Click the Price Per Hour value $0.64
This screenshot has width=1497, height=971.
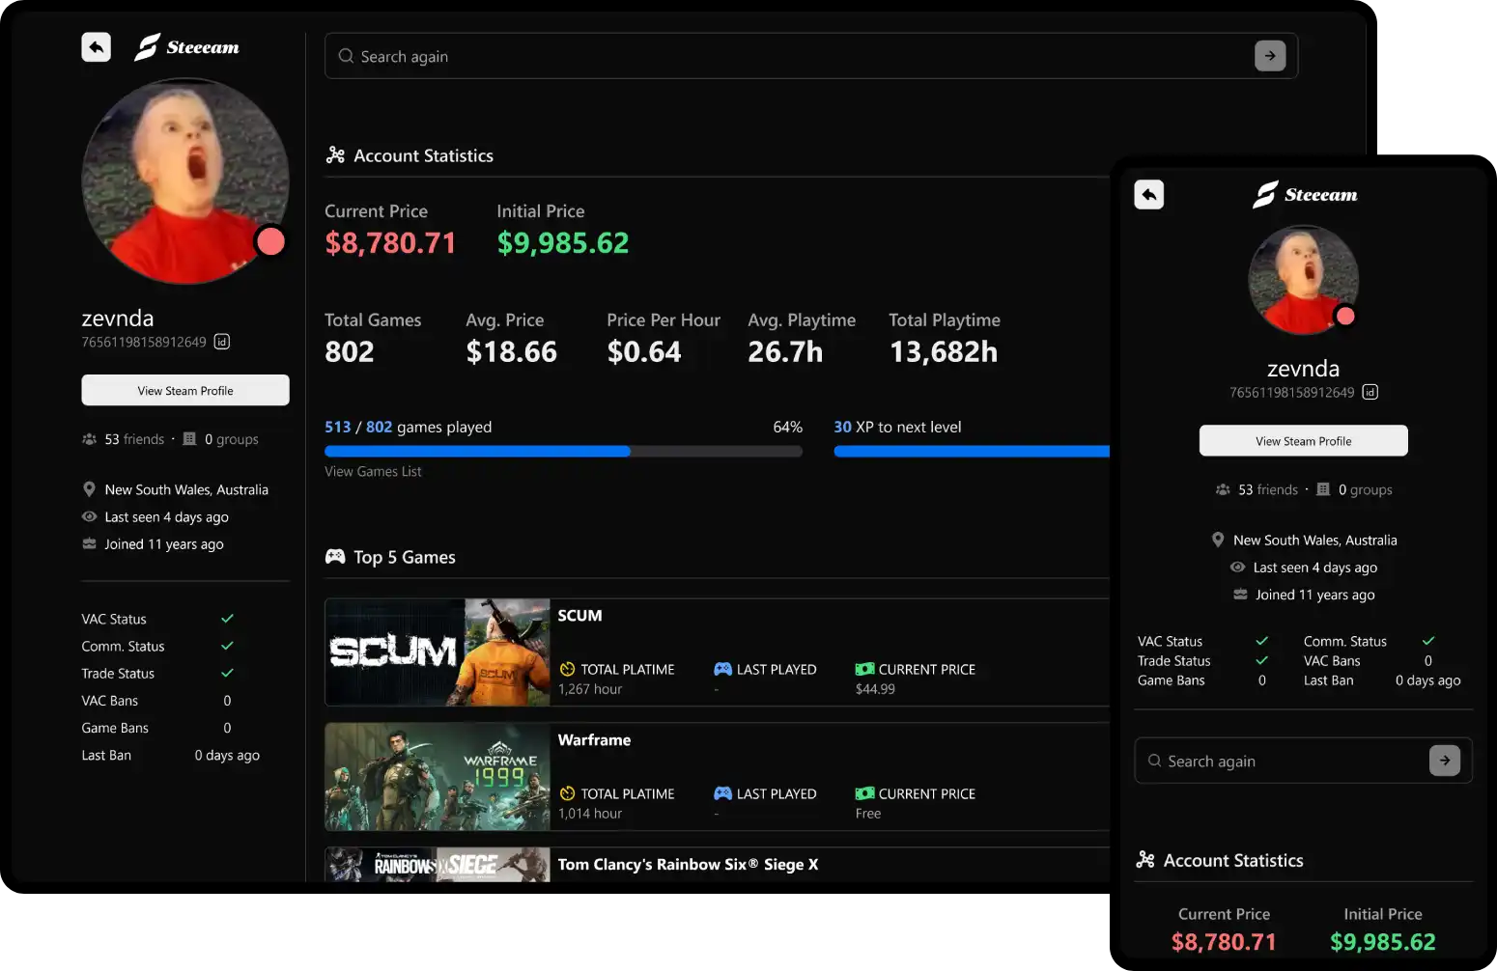[x=644, y=352]
